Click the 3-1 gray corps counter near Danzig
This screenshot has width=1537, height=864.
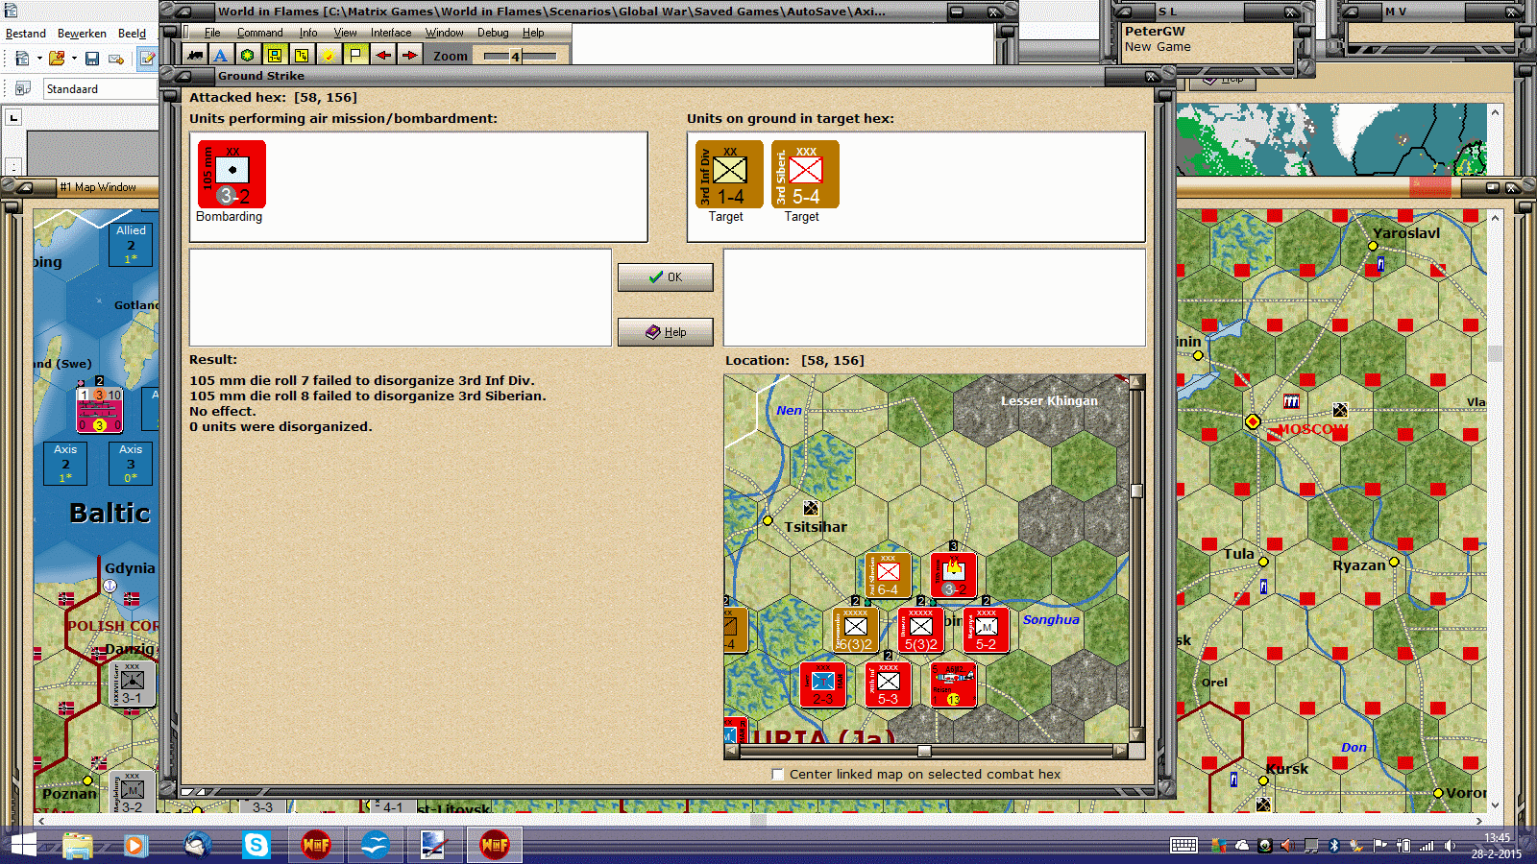[x=133, y=684]
